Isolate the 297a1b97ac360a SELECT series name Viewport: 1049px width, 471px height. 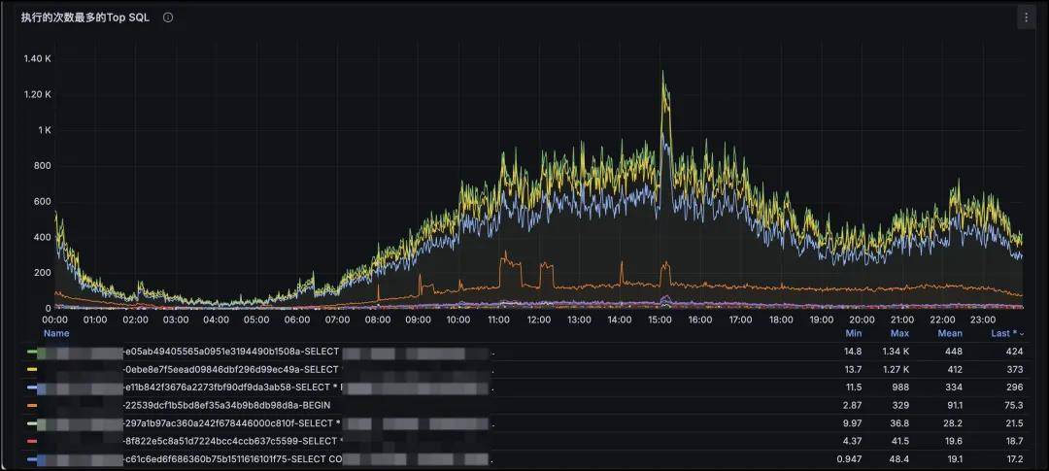tap(231, 423)
